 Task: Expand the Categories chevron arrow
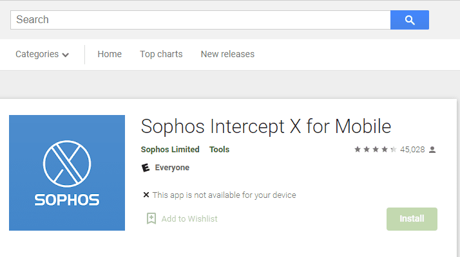[x=66, y=55]
